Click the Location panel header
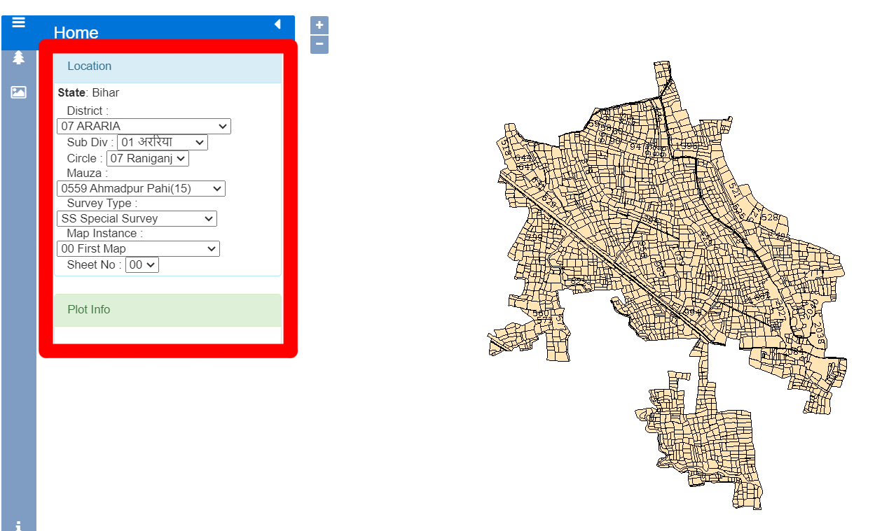The image size is (889, 531). point(167,67)
